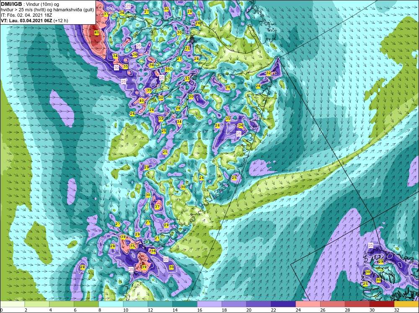Click the legend tick number "6"
The image size is (419, 313).
75,310
